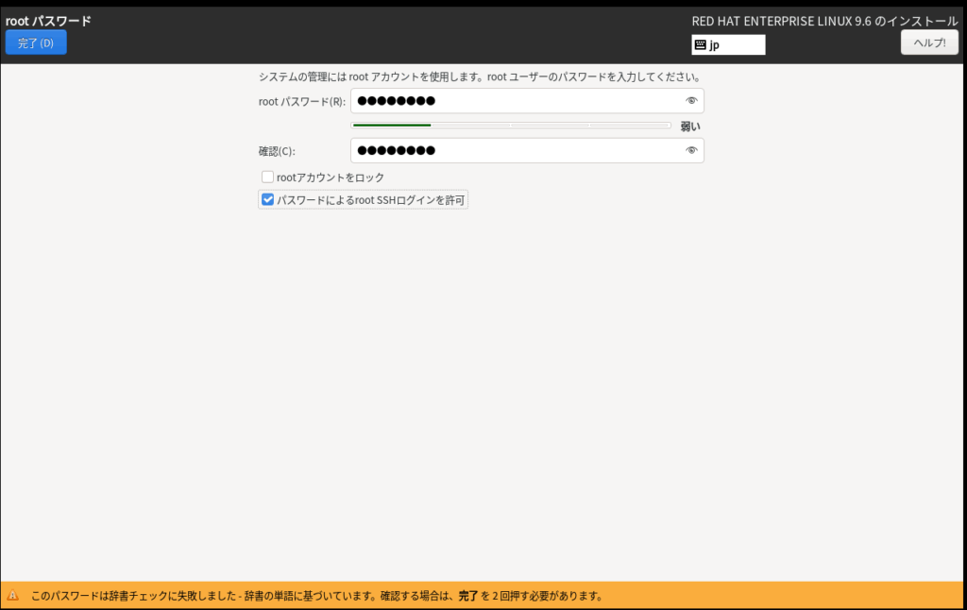This screenshot has height=610, width=967.
Task: Click the RED HAT ENTERPRISE LINUX installer title
Action: [824, 21]
